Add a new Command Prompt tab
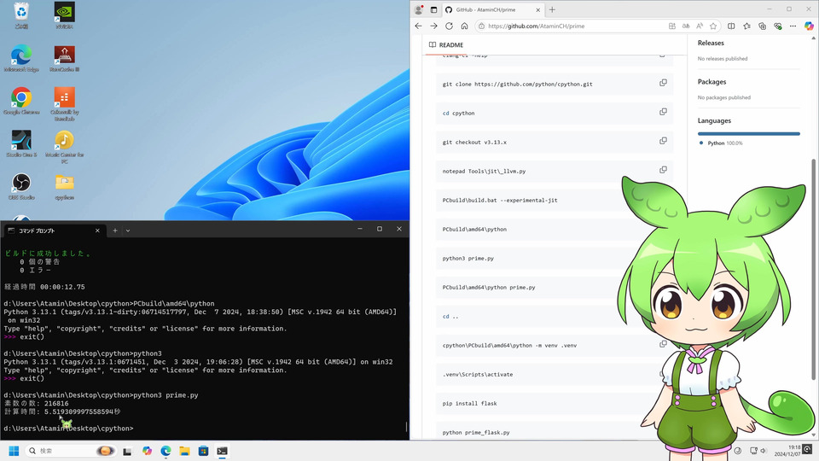The image size is (819, 461). tap(115, 230)
